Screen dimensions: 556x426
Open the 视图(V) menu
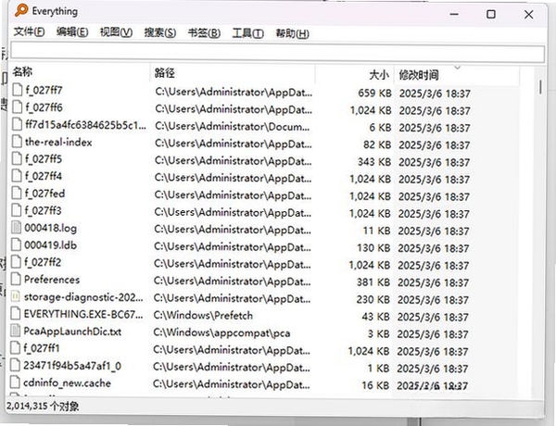[117, 32]
